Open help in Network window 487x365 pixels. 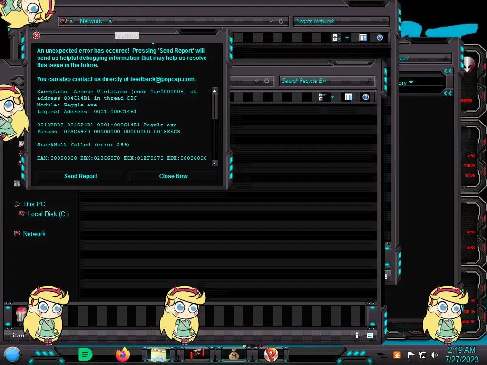point(380,38)
